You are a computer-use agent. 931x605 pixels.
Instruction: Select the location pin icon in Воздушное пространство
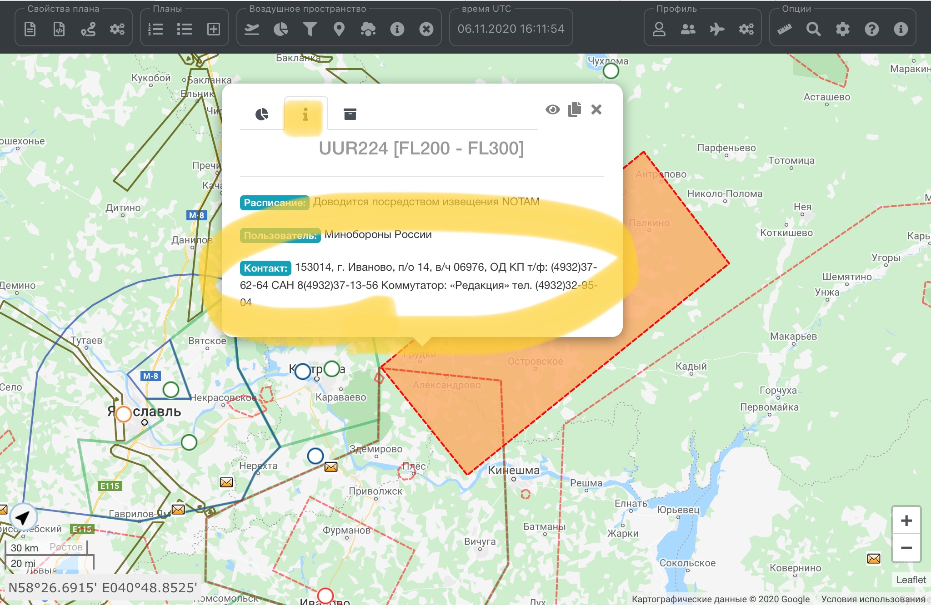coord(339,30)
